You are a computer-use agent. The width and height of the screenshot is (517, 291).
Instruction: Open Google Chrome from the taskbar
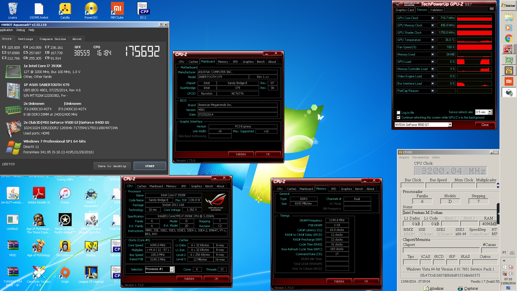click(508, 39)
